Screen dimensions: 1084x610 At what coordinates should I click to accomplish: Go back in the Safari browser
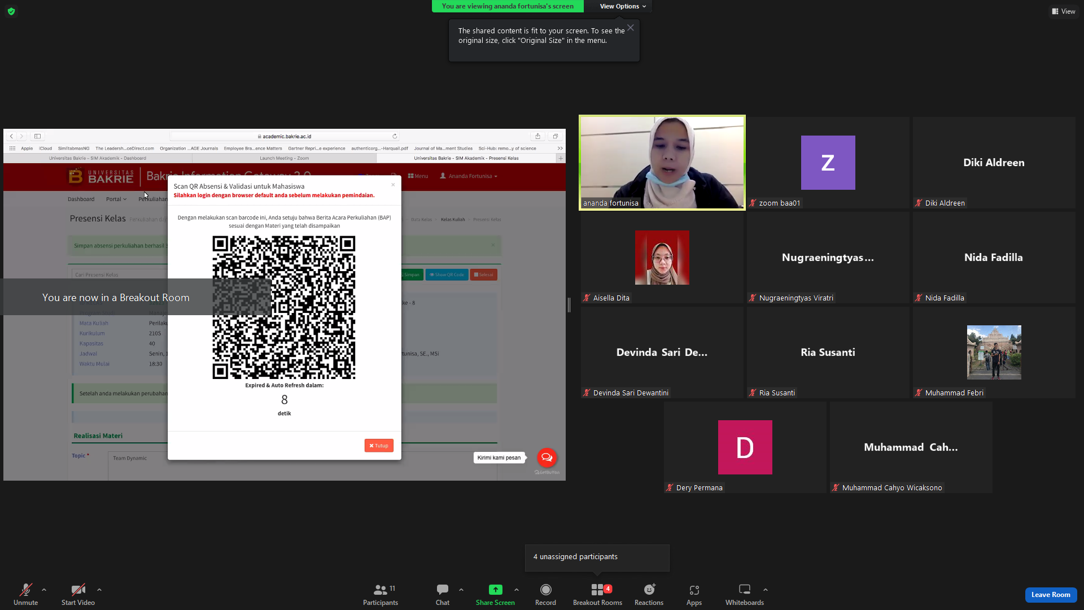tap(11, 136)
